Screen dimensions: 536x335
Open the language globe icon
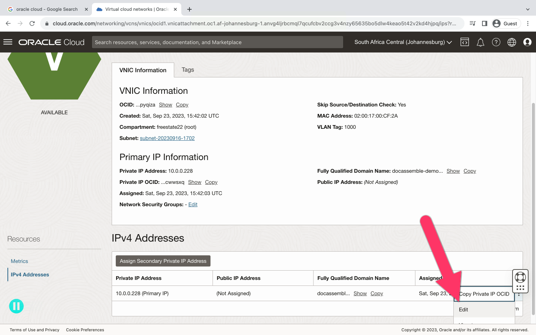512,42
